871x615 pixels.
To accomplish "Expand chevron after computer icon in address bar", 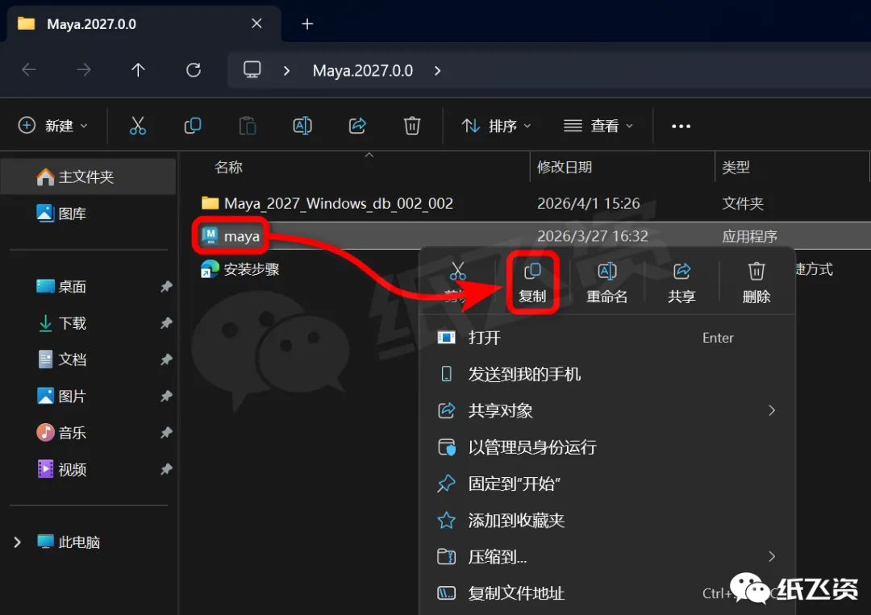I will click(286, 70).
